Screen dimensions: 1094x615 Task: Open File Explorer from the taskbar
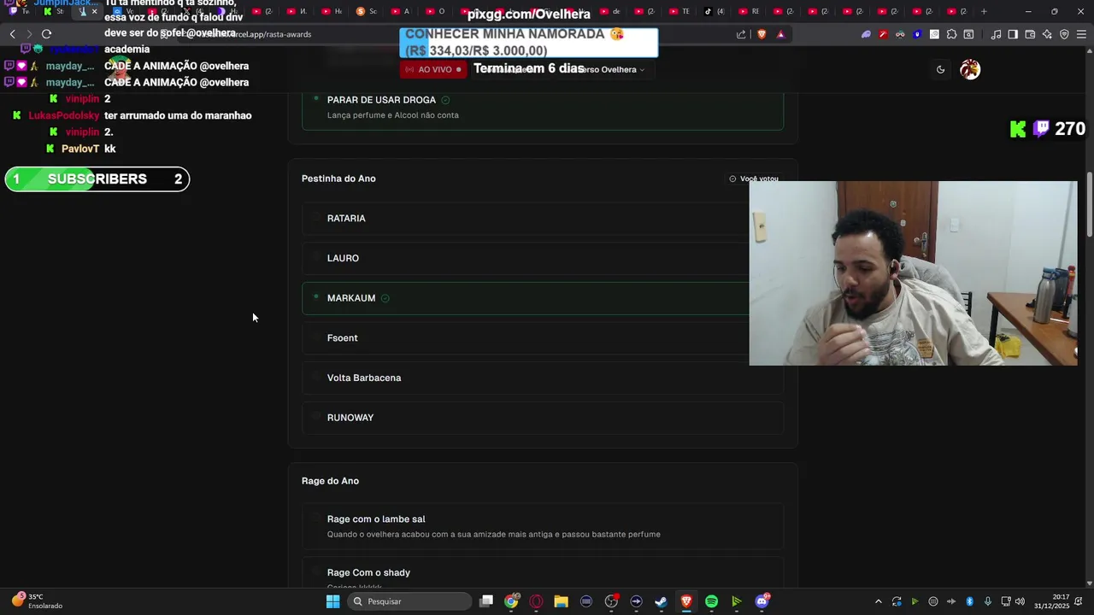click(561, 601)
